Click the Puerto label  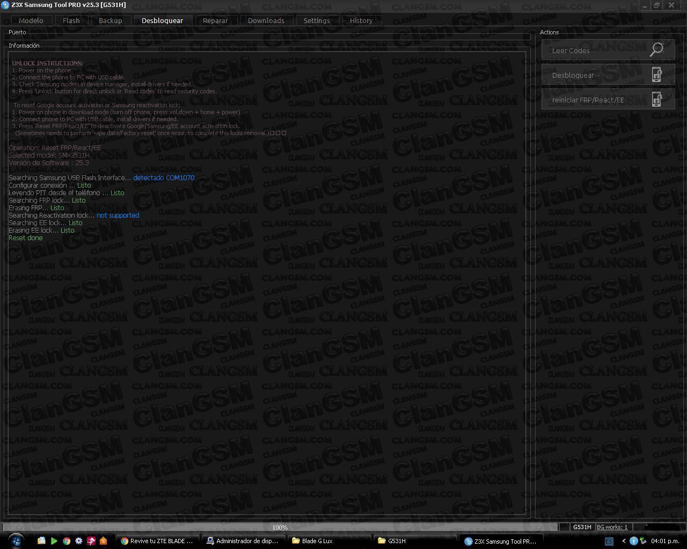coord(17,32)
